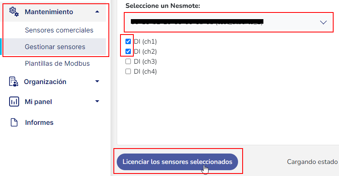This screenshot has height=176, width=339.
Task: Expand Organización using its down arrow
Action: pos(97,82)
